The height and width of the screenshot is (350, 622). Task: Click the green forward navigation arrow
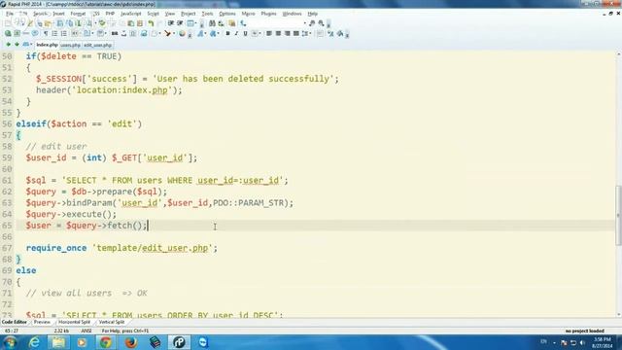point(17,45)
